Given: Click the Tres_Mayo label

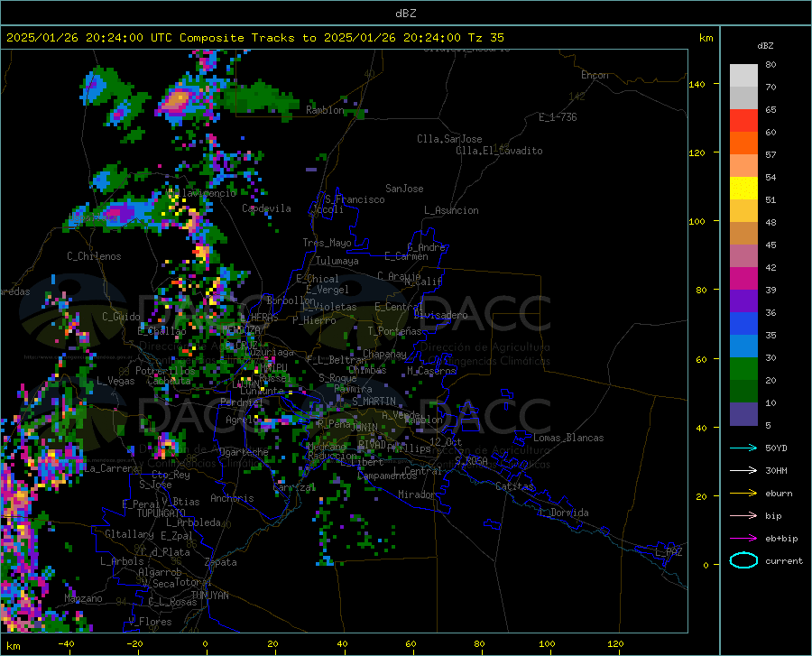Looking at the screenshot, I should tap(327, 243).
